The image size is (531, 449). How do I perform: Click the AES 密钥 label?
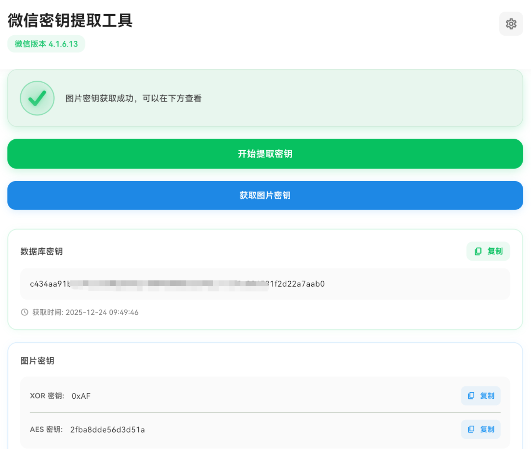point(46,430)
